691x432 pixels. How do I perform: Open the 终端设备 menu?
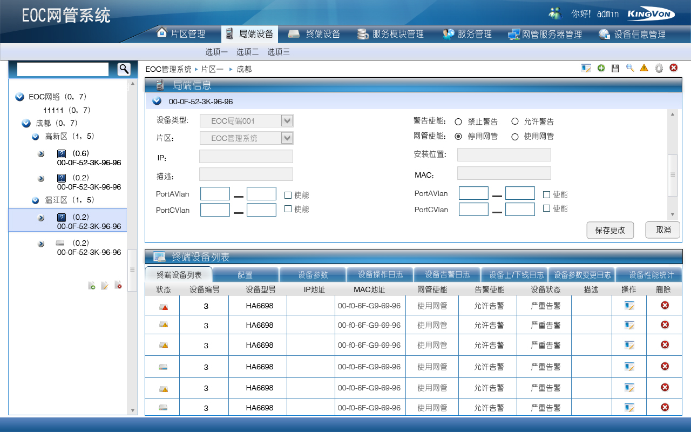point(314,34)
